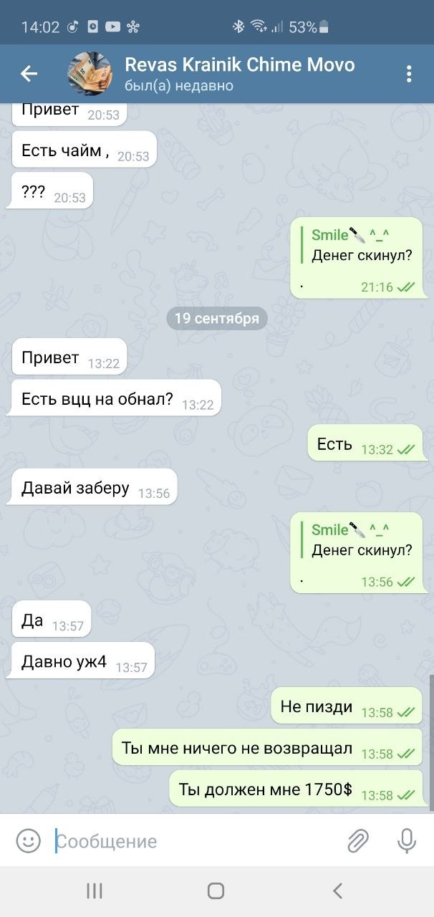Select the 'Ты должен мне 1750$' message
Image resolution: width=434 pixels, height=917 pixels.
[x=296, y=789]
